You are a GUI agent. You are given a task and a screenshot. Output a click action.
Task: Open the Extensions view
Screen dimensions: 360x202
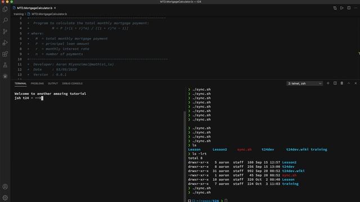coord(5,54)
